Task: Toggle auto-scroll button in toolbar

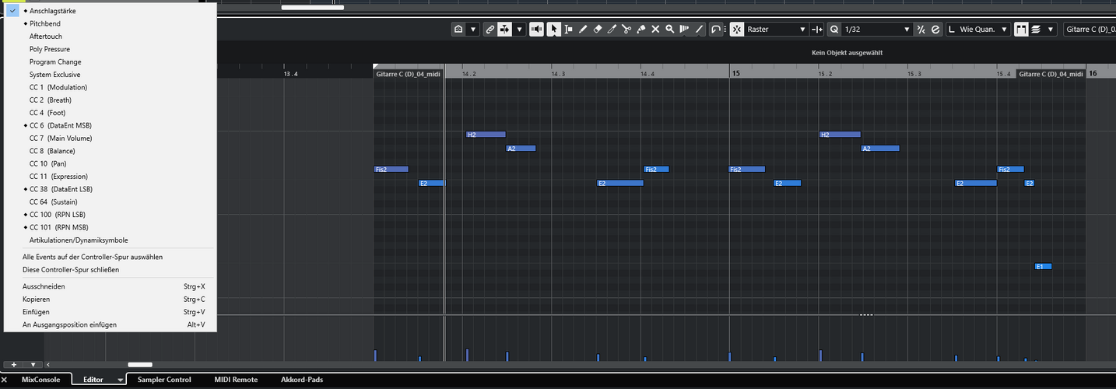Action: coord(505,29)
